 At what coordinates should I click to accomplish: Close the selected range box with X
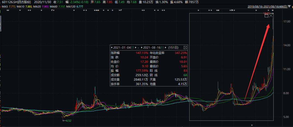271,16
